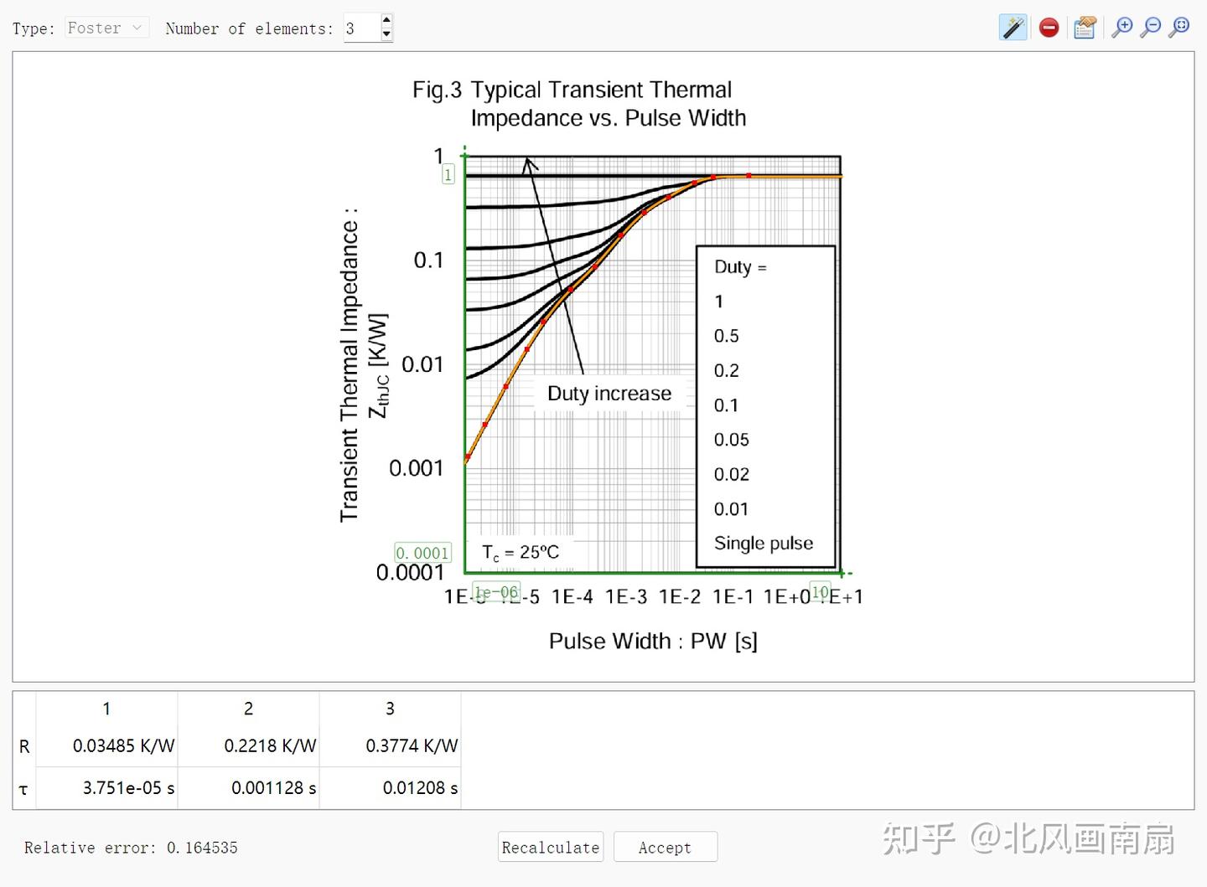Select the zoom in magnifier tool
This screenshot has height=887, width=1207.
point(1122,26)
